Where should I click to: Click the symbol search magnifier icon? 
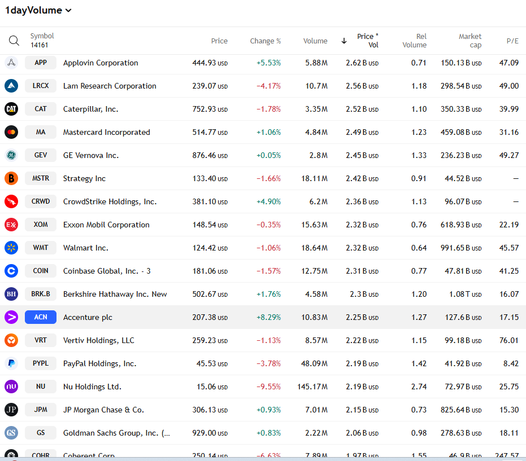pyautogui.click(x=14, y=41)
